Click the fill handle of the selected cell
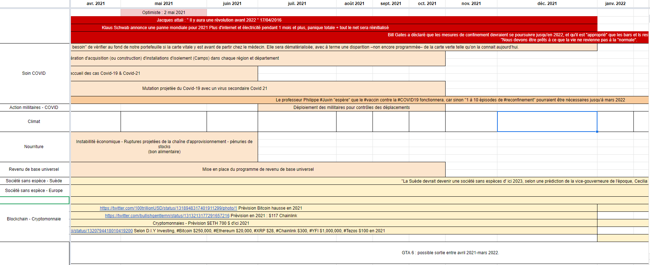 coord(597,132)
